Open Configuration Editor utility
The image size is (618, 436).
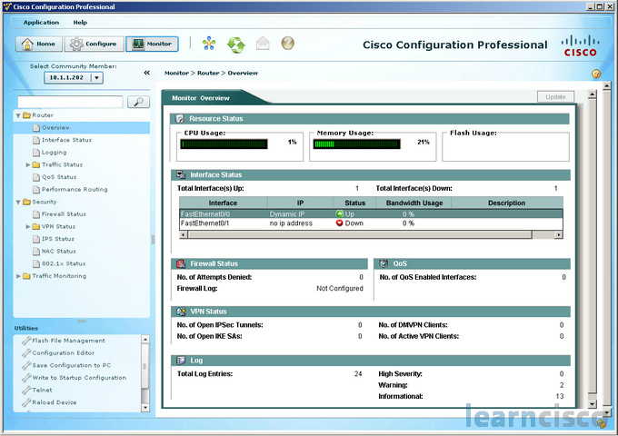63,353
